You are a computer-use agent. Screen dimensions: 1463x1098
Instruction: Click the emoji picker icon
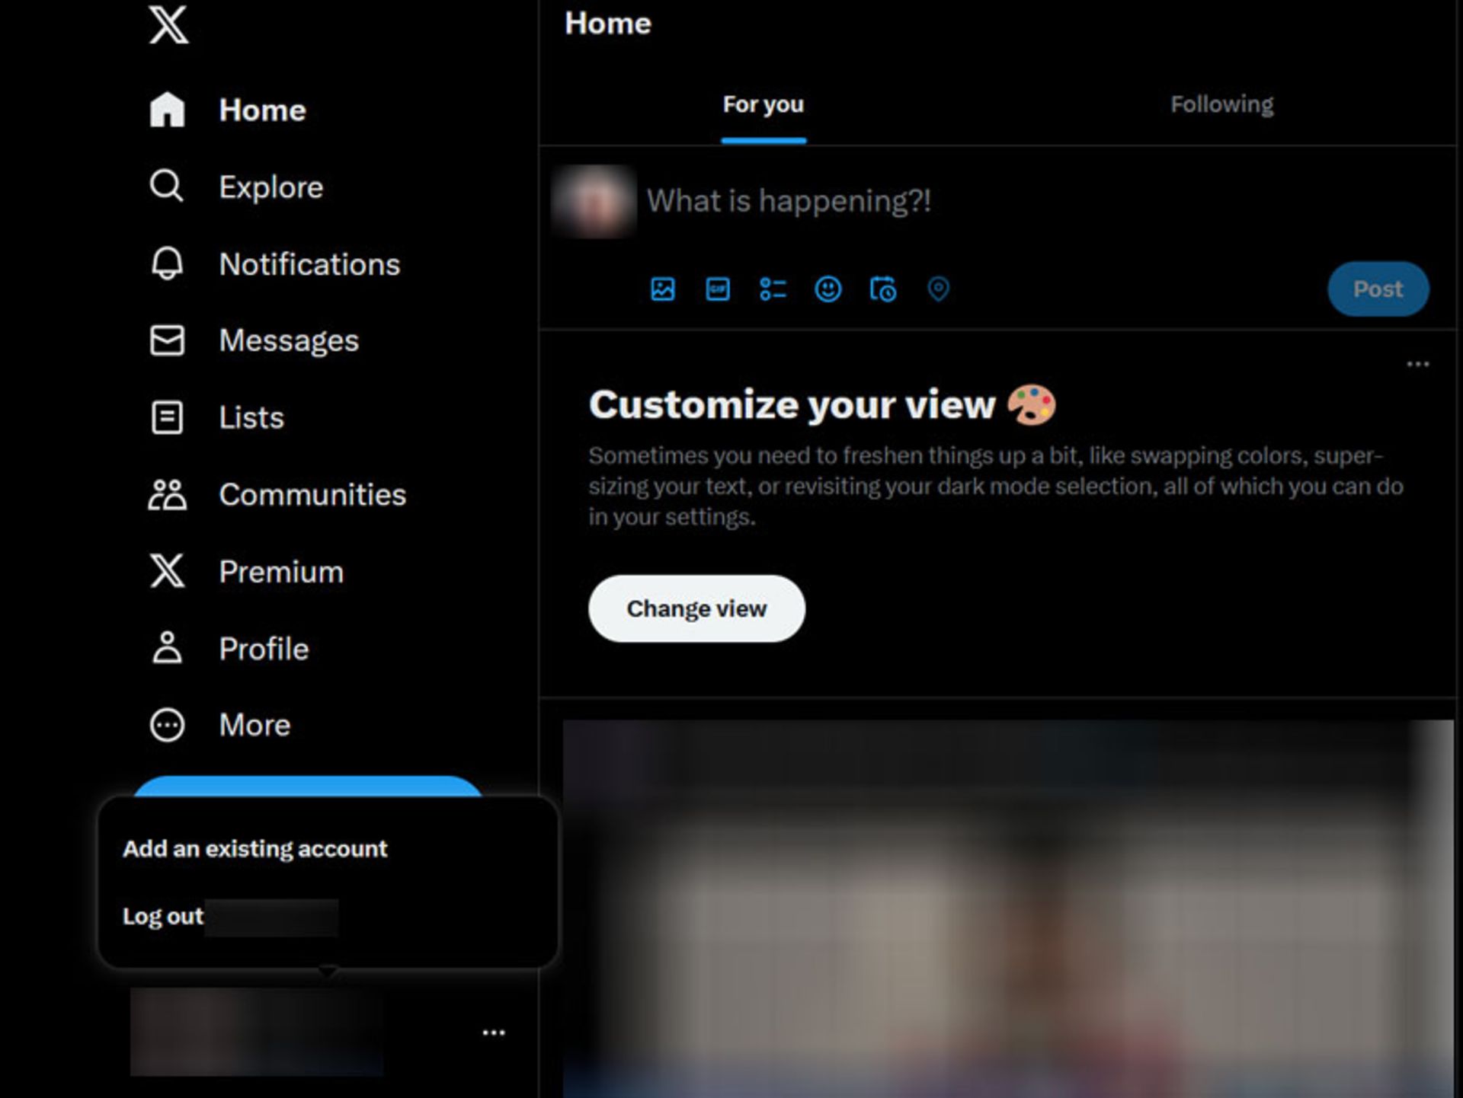point(828,289)
